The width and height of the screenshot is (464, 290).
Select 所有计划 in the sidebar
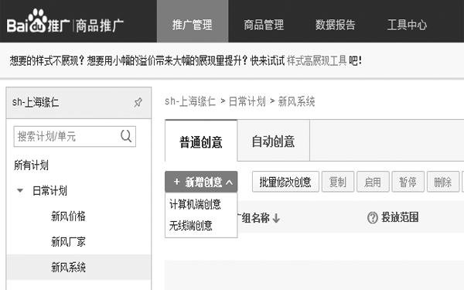tap(31, 165)
